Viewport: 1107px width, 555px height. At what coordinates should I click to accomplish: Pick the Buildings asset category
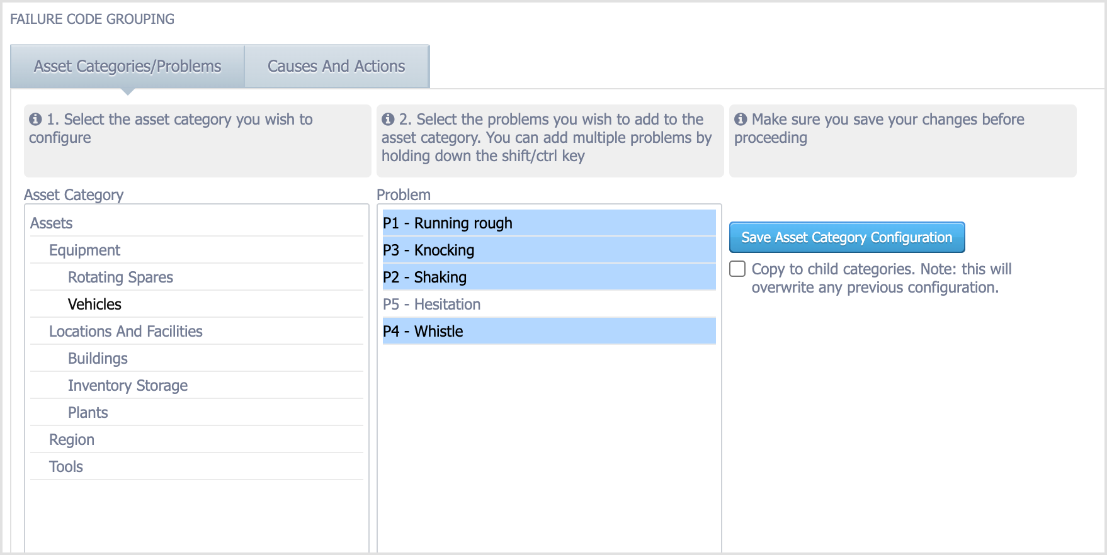tap(98, 359)
